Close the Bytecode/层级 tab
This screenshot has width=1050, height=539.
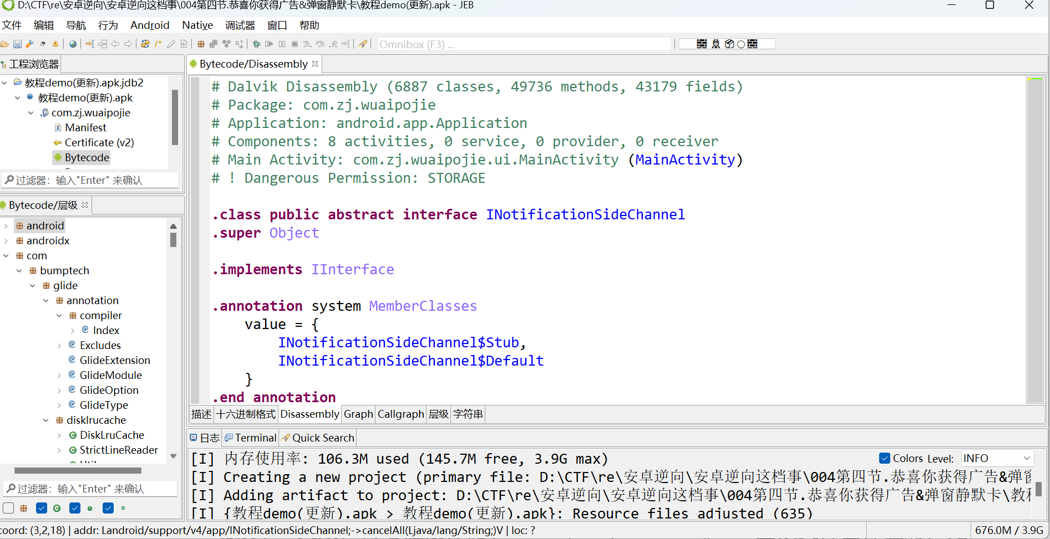click(85, 205)
